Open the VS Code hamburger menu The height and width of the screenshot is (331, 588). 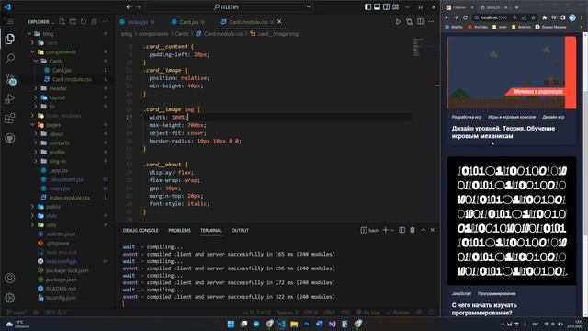(x=10, y=22)
